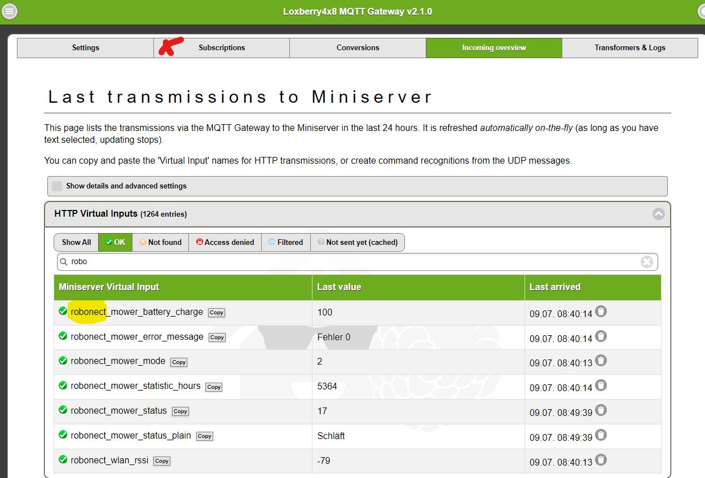The image size is (705, 478).
Task: Click the battery charge value 100
Action: [x=325, y=312]
